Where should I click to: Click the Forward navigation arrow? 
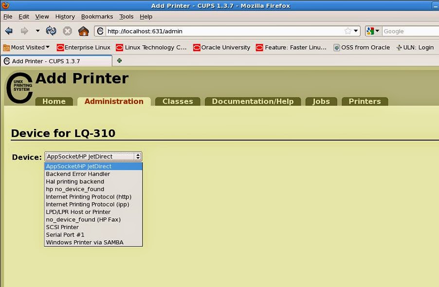tap(24, 31)
